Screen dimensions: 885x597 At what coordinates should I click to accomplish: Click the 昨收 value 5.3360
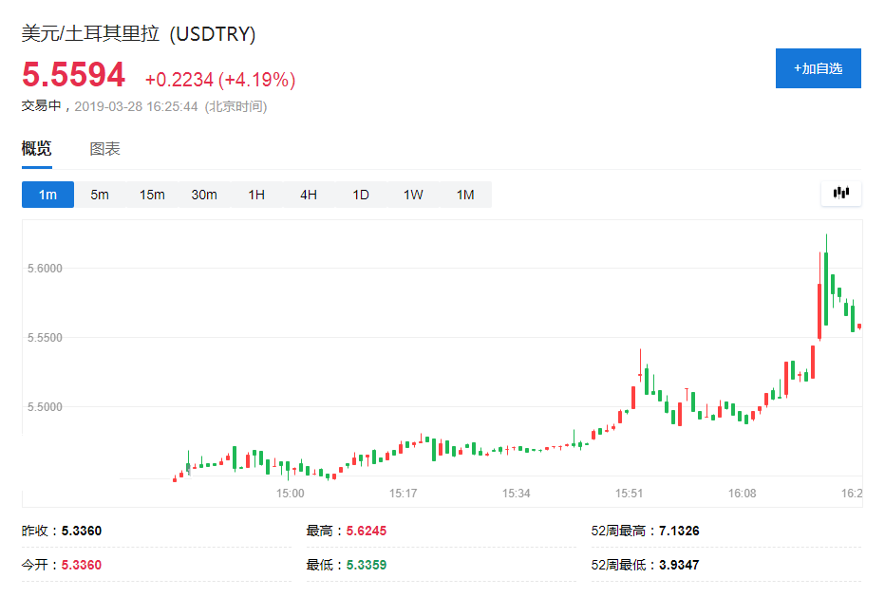(81, 531)
